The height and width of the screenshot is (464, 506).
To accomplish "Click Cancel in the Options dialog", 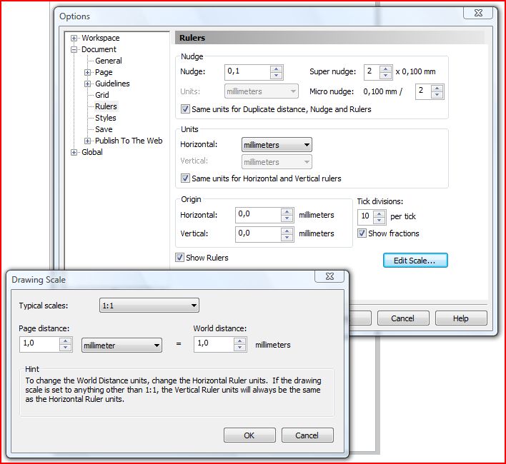I will click(403, 318).
